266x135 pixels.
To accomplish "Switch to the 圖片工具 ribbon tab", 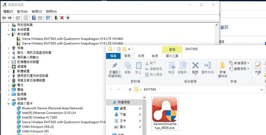I will [x=172, y=56].
